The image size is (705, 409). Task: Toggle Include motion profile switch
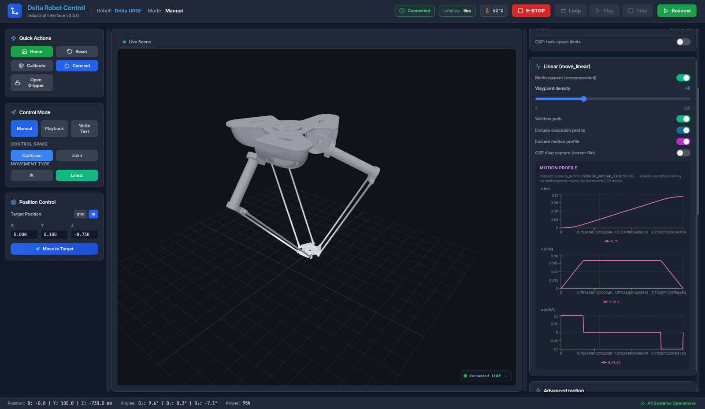[683, 141]
